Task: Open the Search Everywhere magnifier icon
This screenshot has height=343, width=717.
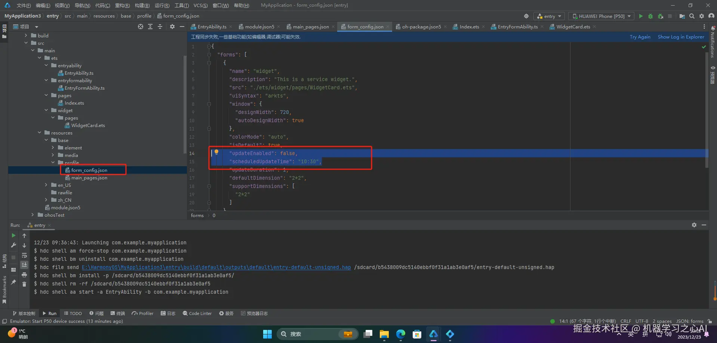Action: 692,16
